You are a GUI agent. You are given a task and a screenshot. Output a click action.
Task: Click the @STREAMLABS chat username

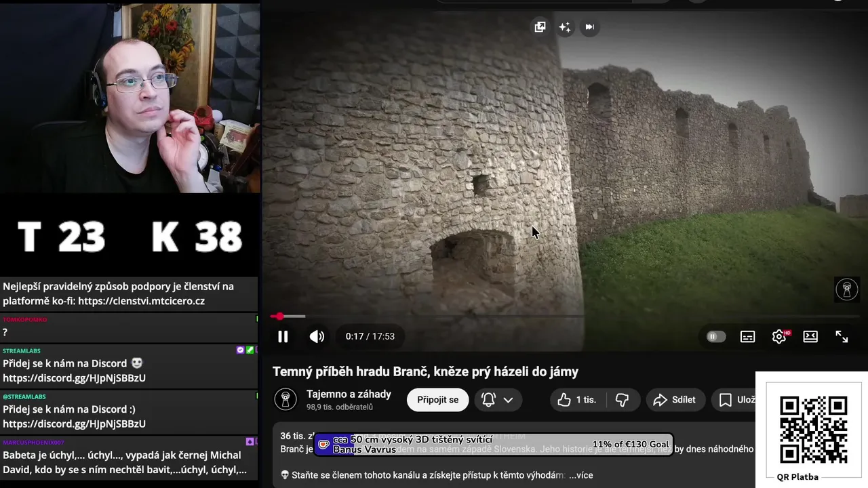tap(24, 396)
